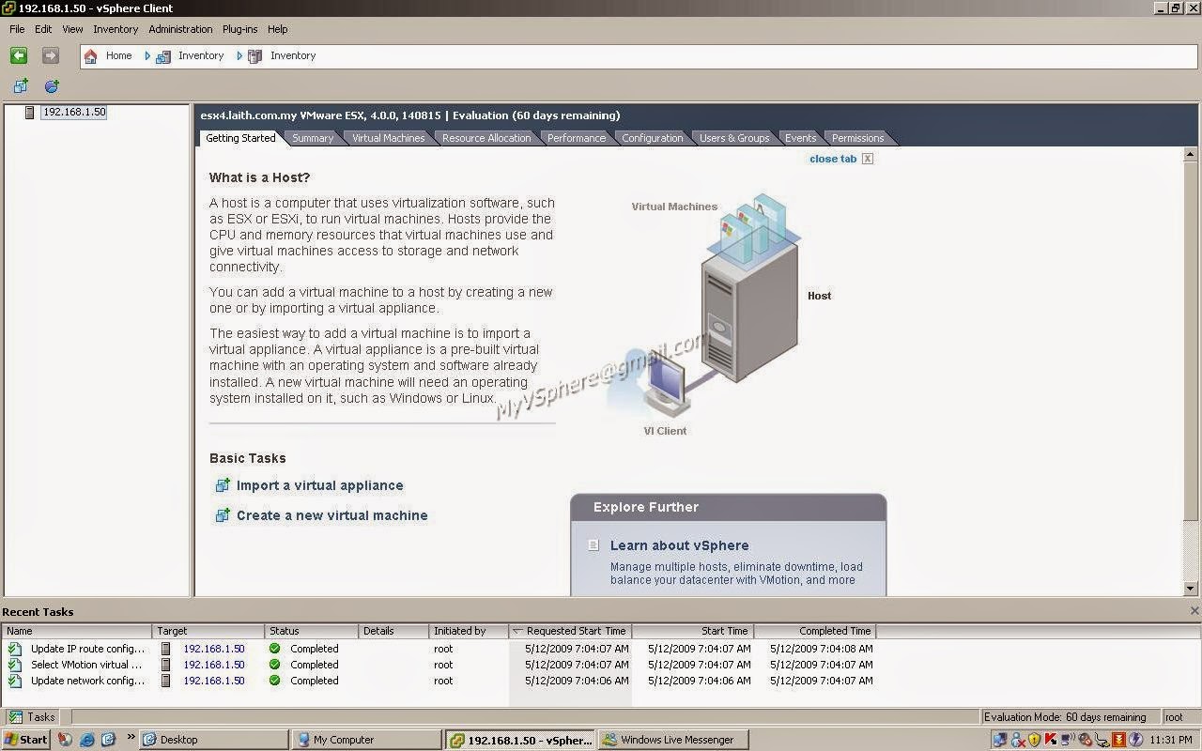
Task: Click the Forward navigation arrow
Action: (51, 56)
